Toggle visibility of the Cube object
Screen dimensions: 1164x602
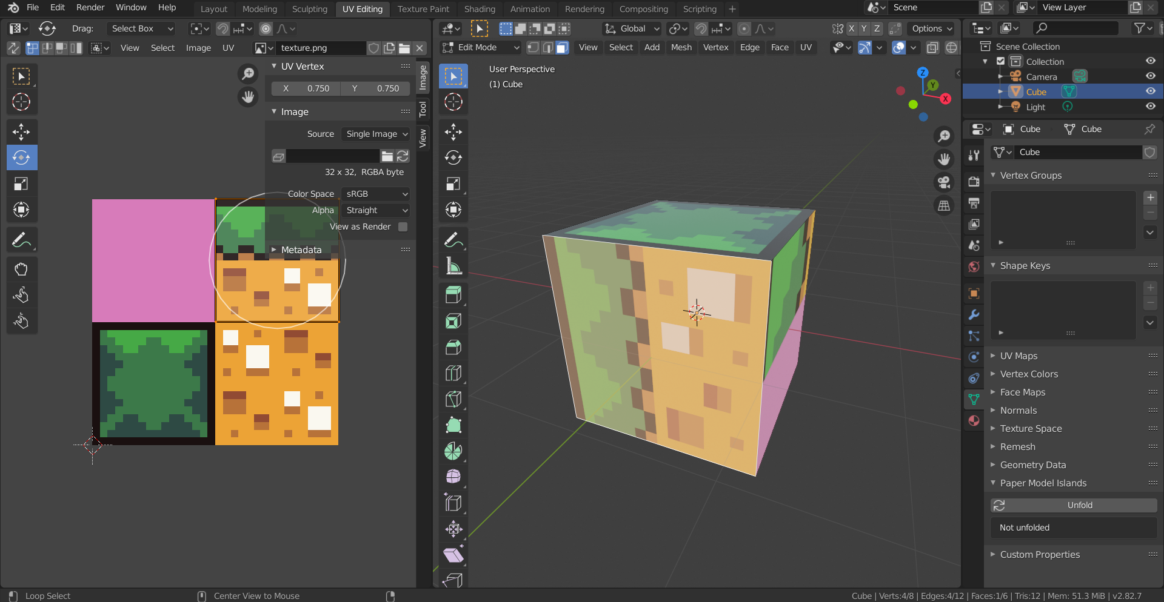(x=1150, y=91)
